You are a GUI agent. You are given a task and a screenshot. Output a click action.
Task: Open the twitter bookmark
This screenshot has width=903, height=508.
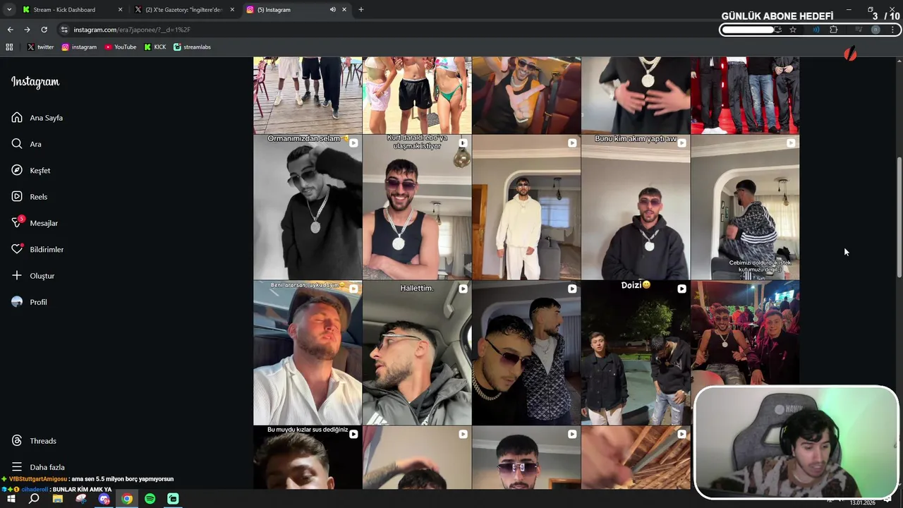point(40,47)
